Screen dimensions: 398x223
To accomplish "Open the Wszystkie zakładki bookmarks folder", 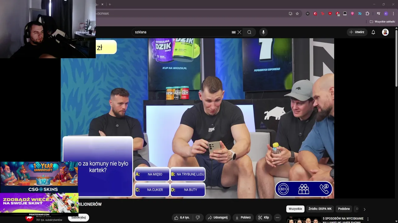I will click(382, 22).
